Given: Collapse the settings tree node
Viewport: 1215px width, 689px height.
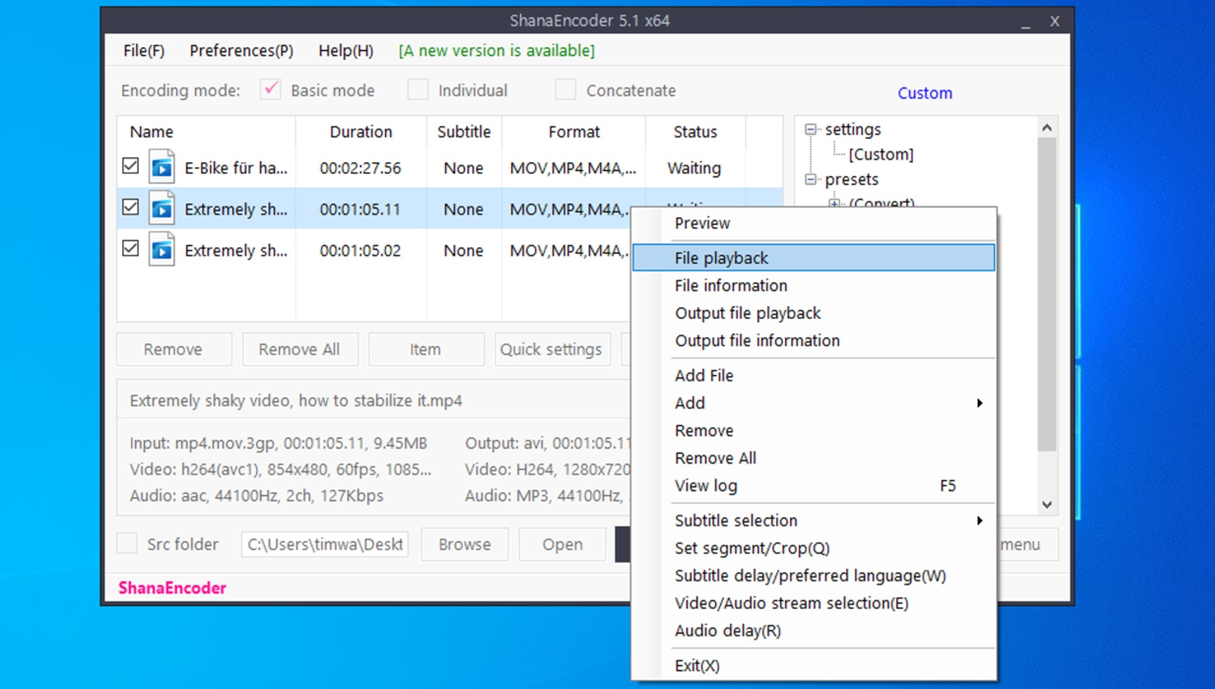Looking at the screenshot, I should pos(810,130).
